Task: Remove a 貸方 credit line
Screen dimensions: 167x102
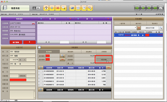Action: (x=108, y=19)
